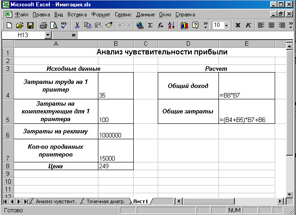Cut selection with the scissors icon

pyautogui.click(x=77, y=25)
